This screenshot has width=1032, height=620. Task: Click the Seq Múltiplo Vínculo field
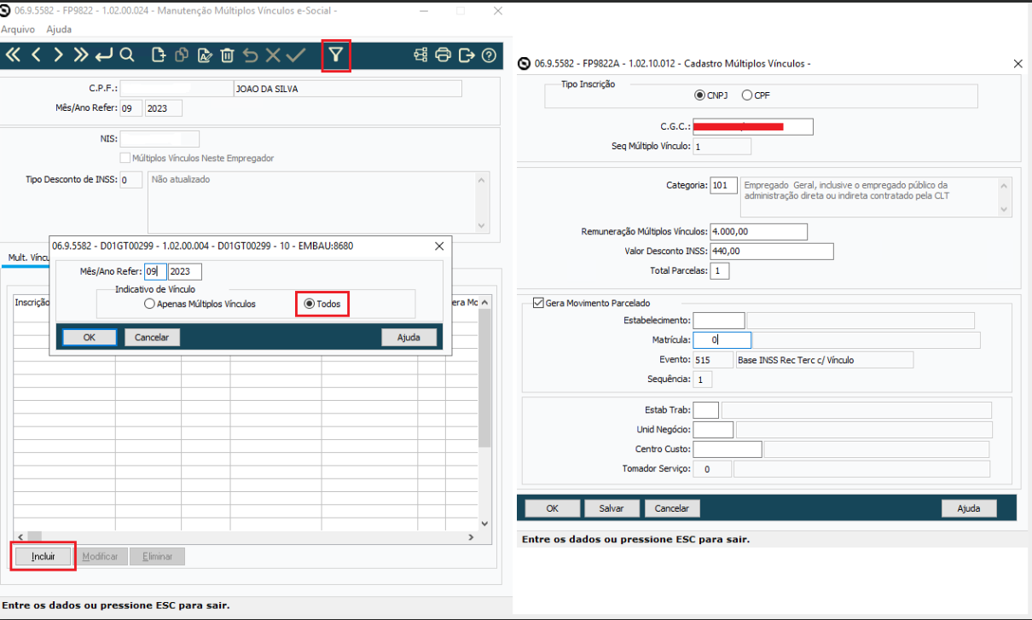[x=722, y=147]
